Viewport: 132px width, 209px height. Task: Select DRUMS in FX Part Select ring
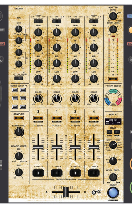[x=107, y=101]
